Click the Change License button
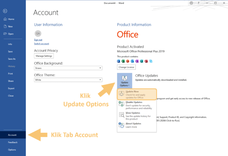This screenshot has height=156, width=228. coord(126,67)
